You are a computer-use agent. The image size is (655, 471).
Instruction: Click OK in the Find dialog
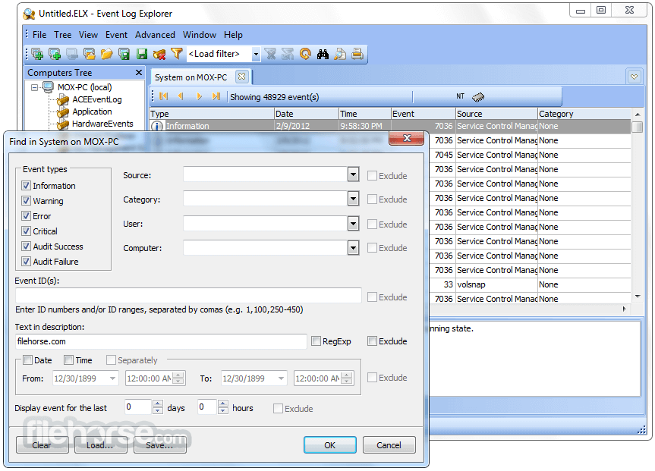(330, 445)
